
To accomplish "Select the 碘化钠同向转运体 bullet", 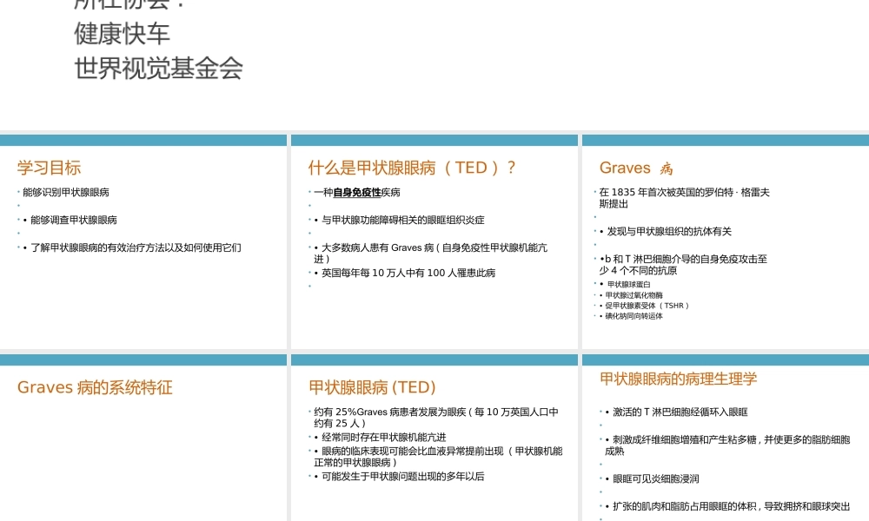I will click(x=632, y=316).
